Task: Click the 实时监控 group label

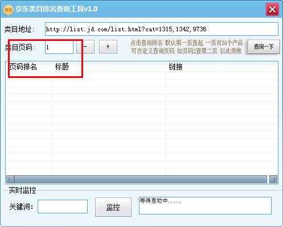Action: tap(22, 190)
